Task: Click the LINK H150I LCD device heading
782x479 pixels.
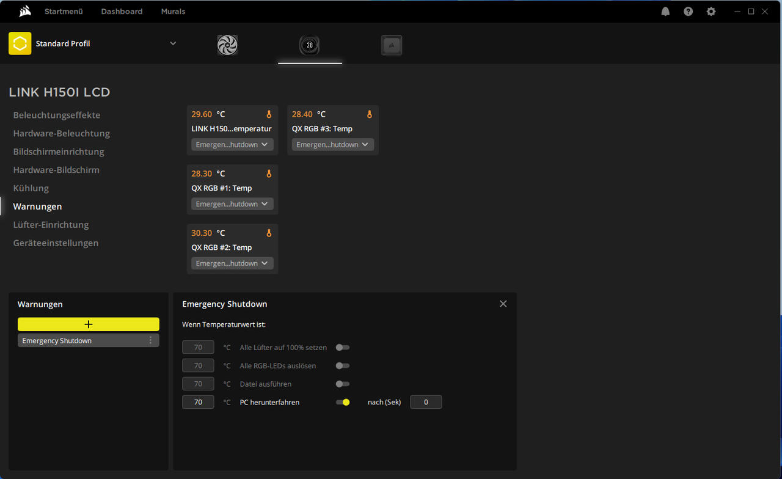Action: coord(59,92)
